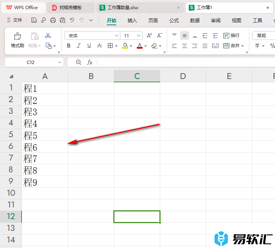Center text horizontally
The image size is (275, 248).
(x=184, y=46)
